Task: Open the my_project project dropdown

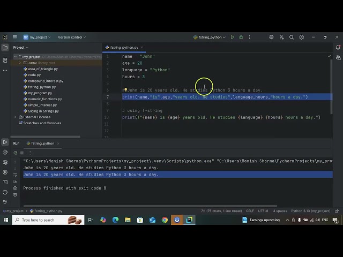Action: [37, 37]
